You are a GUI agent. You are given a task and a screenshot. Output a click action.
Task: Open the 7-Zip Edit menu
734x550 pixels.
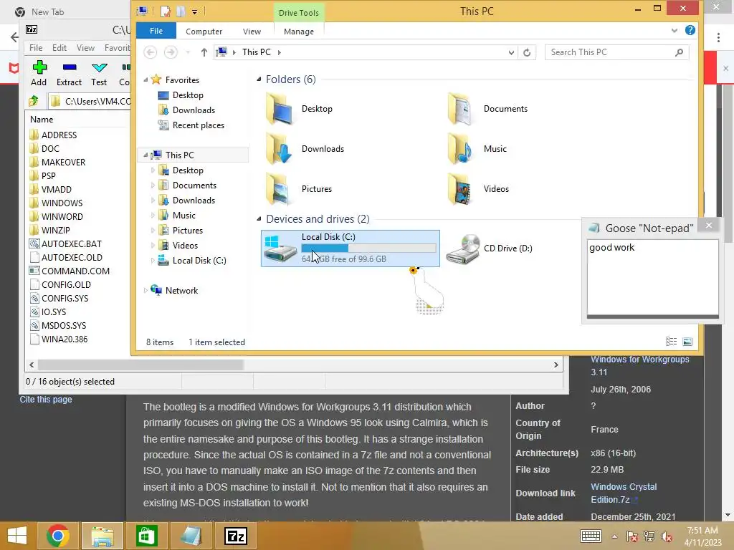pyautogui.click(x=59, y=48)
